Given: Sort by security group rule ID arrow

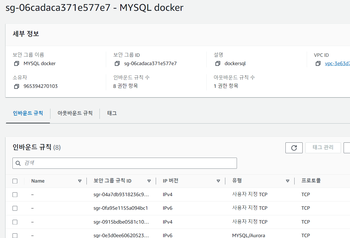Looking at the screenshot, I should pyautogui.click(x=149, y=181).
